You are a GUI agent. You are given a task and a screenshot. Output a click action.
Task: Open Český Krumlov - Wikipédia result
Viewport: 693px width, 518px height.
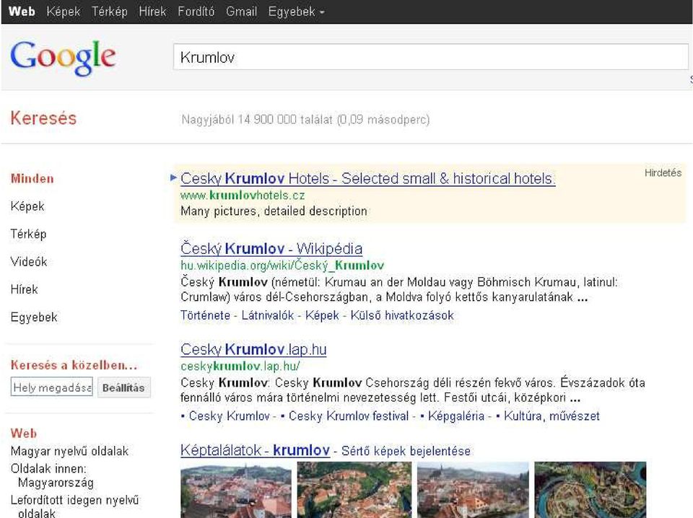[x=271, y=249]
